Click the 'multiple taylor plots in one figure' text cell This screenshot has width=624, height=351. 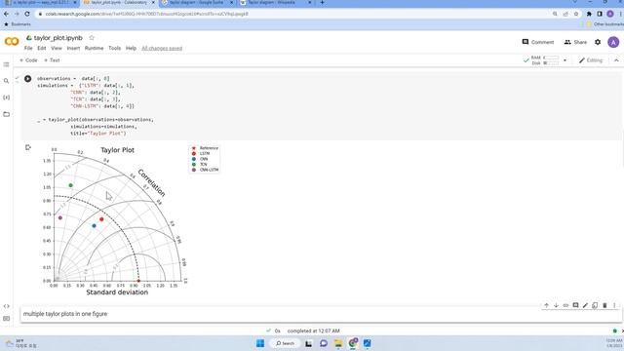click(x=321, y=314)
